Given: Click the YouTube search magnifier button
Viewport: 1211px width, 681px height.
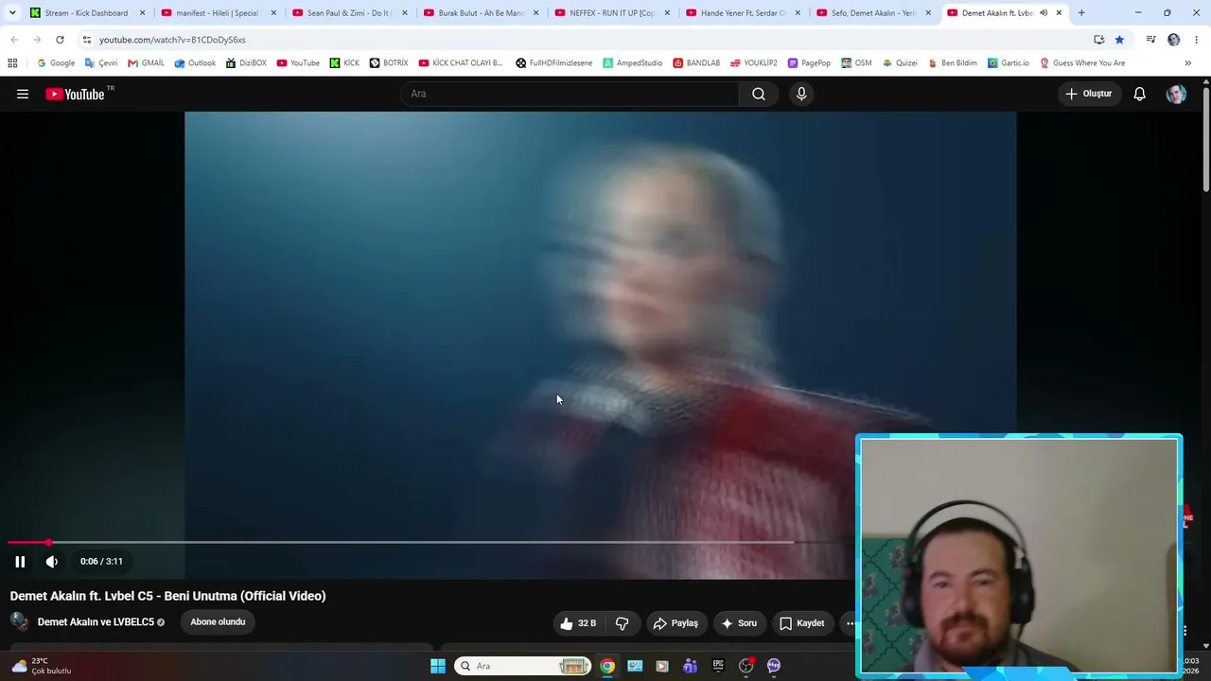Looking at the screenshot, I should pos(759,94).
